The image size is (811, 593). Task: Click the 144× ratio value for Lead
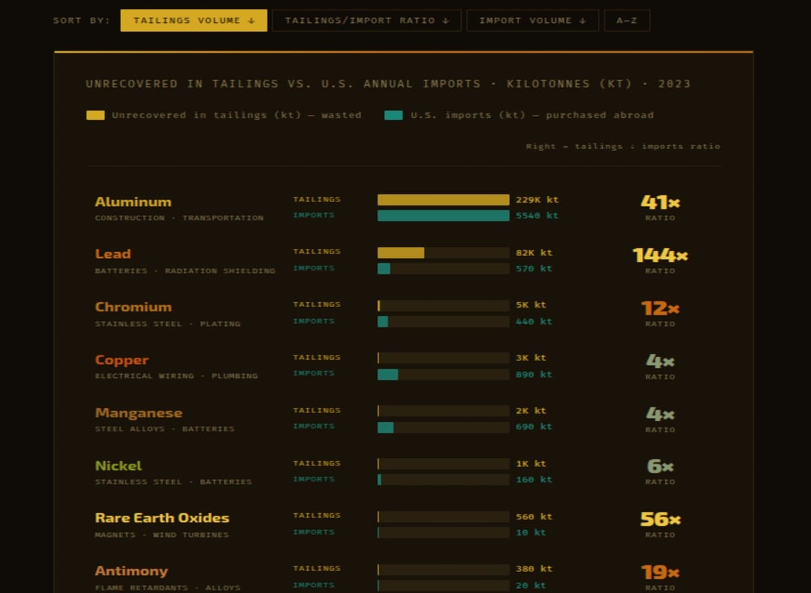click(660, 255)
